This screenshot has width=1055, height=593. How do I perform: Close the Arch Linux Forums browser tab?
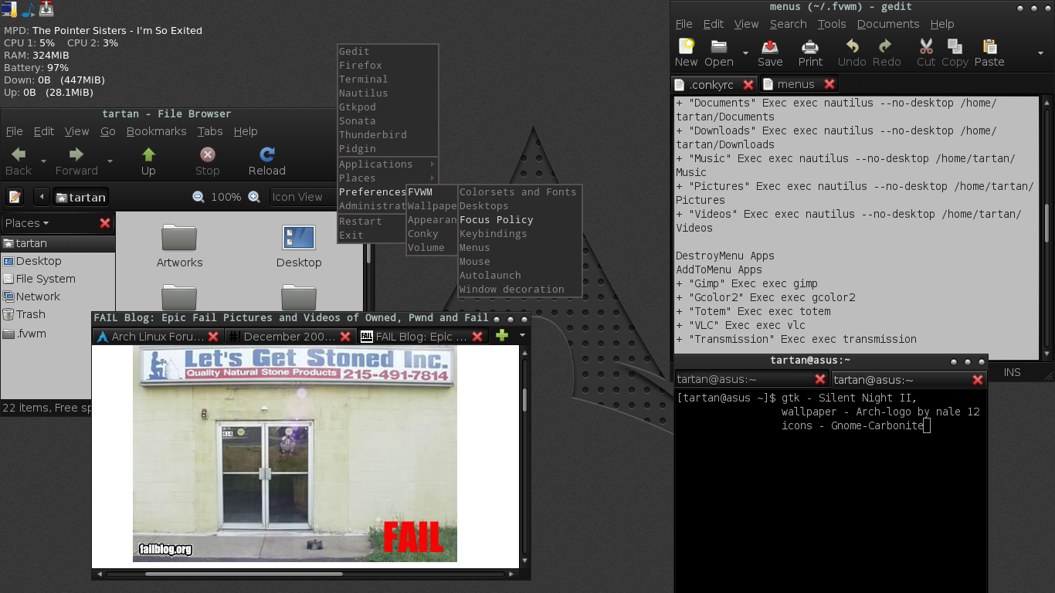pos(214,337)
